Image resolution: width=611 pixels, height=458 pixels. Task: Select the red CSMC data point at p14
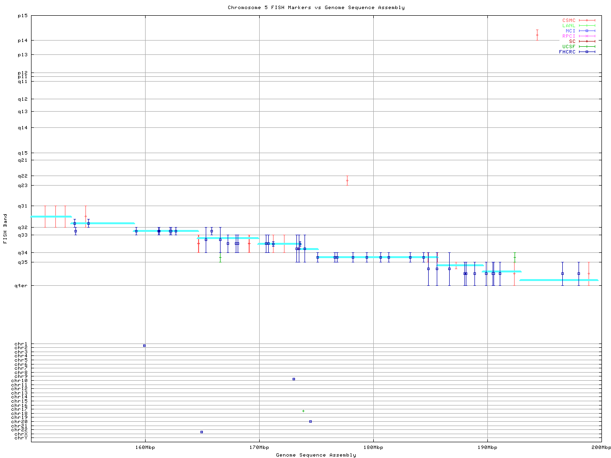point(537,35)
